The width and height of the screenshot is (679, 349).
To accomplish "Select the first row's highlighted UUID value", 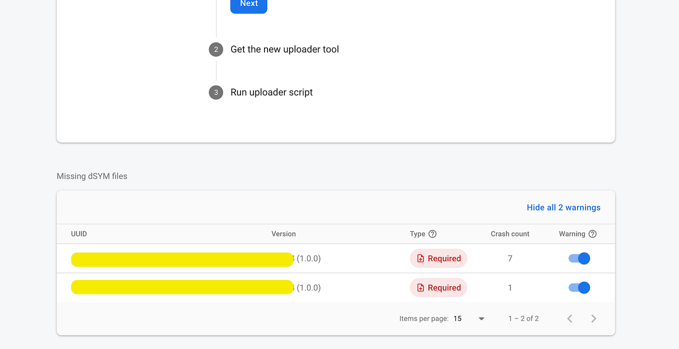I will point(182,259).
